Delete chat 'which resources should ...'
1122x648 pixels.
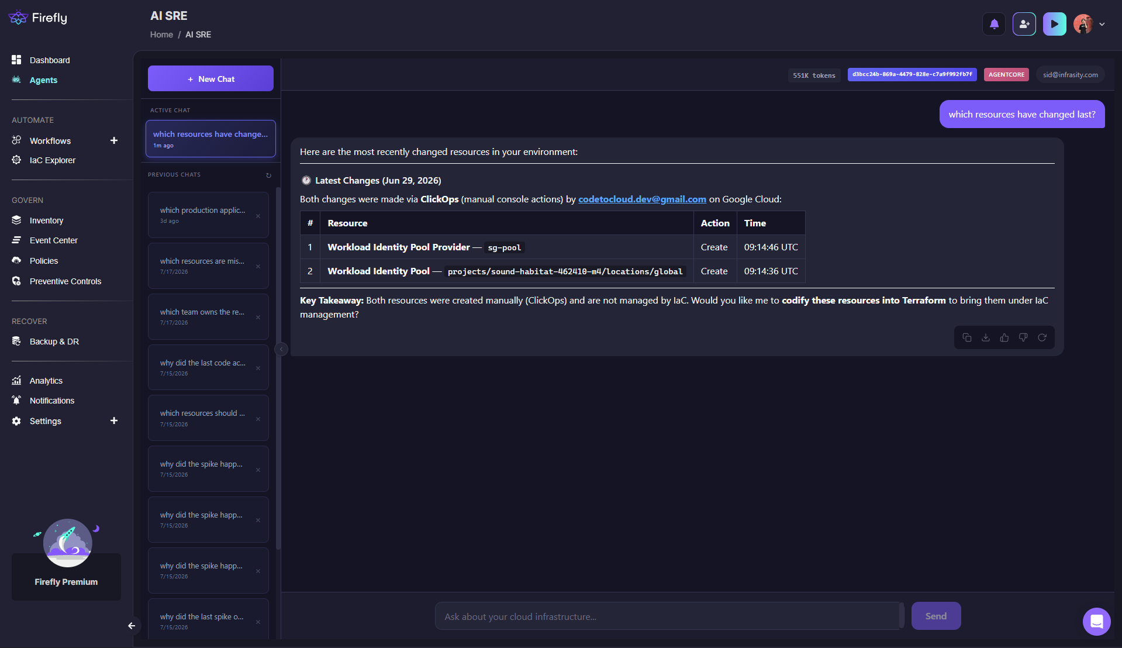pos(258,419)
